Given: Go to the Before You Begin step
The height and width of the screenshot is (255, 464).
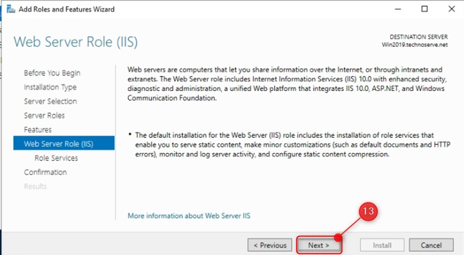Looking at the screenshot, I should click(52, 73).
